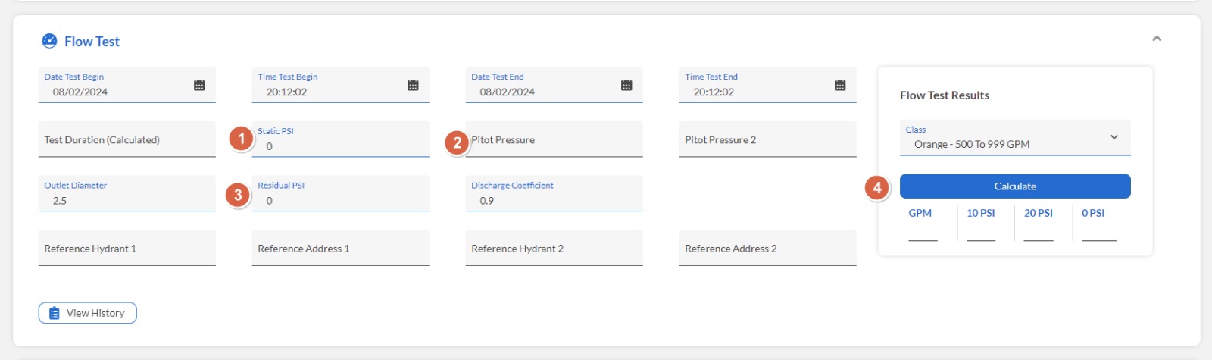Image resolution: width=1212 pixels, height=360 pixels.
Task: Collapse the Flow Test section chevron
Action: pos(1157,39)
